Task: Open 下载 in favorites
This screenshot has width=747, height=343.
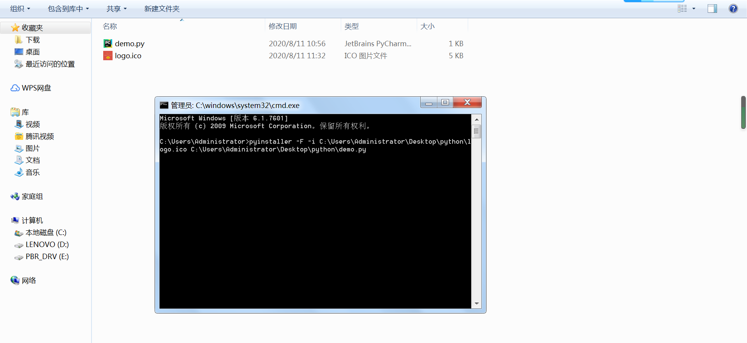Action: 33,40
